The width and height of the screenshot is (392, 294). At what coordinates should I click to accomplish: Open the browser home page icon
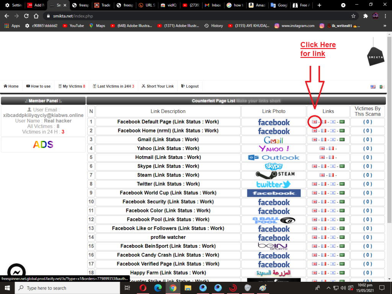pyautogui.click(x=36, y=16)
